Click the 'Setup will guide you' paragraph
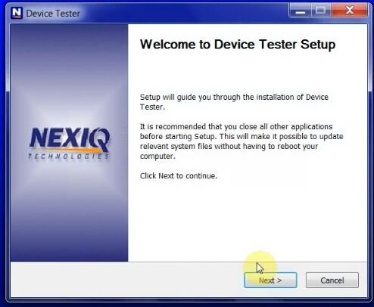 (x=234, y=102)
